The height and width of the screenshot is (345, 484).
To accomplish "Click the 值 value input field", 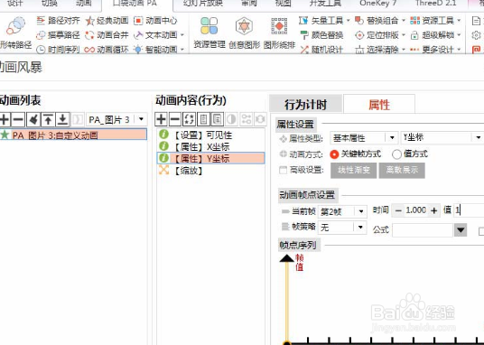I will click(x=469, y=211).
